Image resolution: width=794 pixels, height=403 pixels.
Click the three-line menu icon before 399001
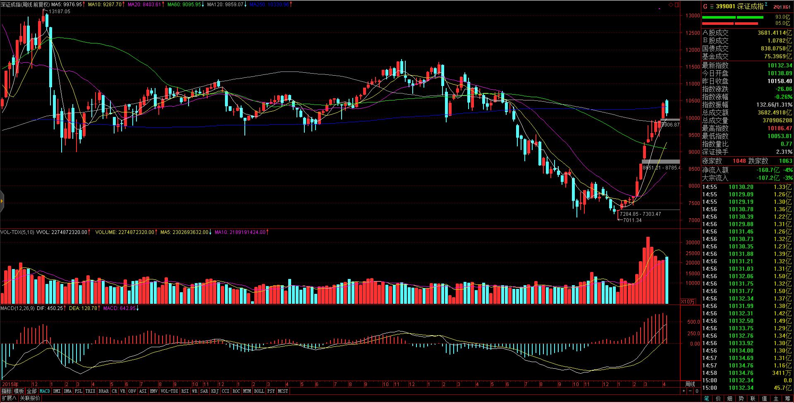[712, 6]
